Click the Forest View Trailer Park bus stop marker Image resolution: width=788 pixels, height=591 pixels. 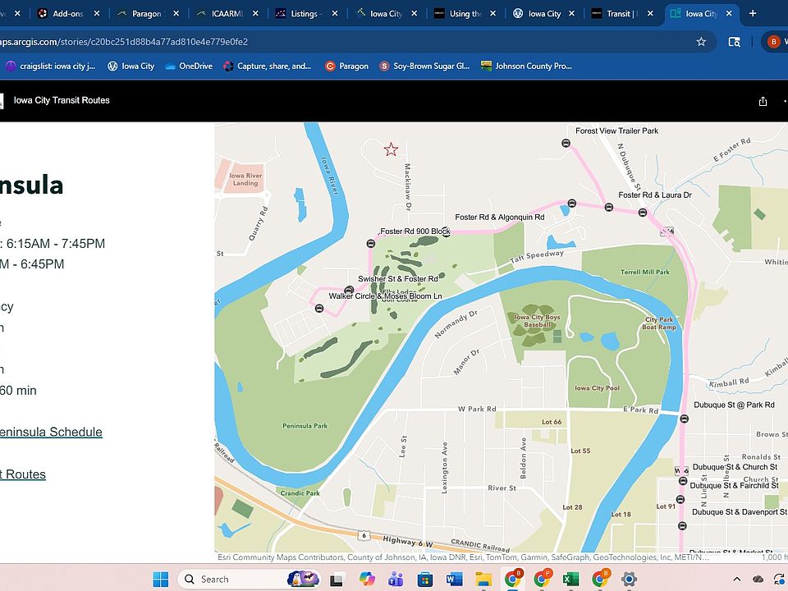pos(566,143)
